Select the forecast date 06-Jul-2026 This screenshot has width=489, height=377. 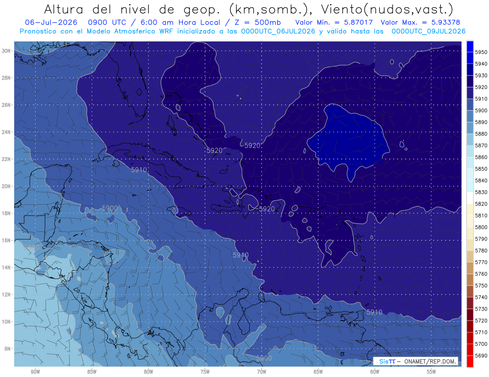pyautogui.click(x=51, y=22)
